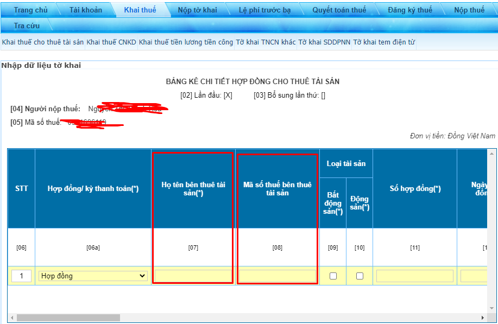Select the Nộp tờ khai tab
The image size is (498, 324).
pos(197,10)
